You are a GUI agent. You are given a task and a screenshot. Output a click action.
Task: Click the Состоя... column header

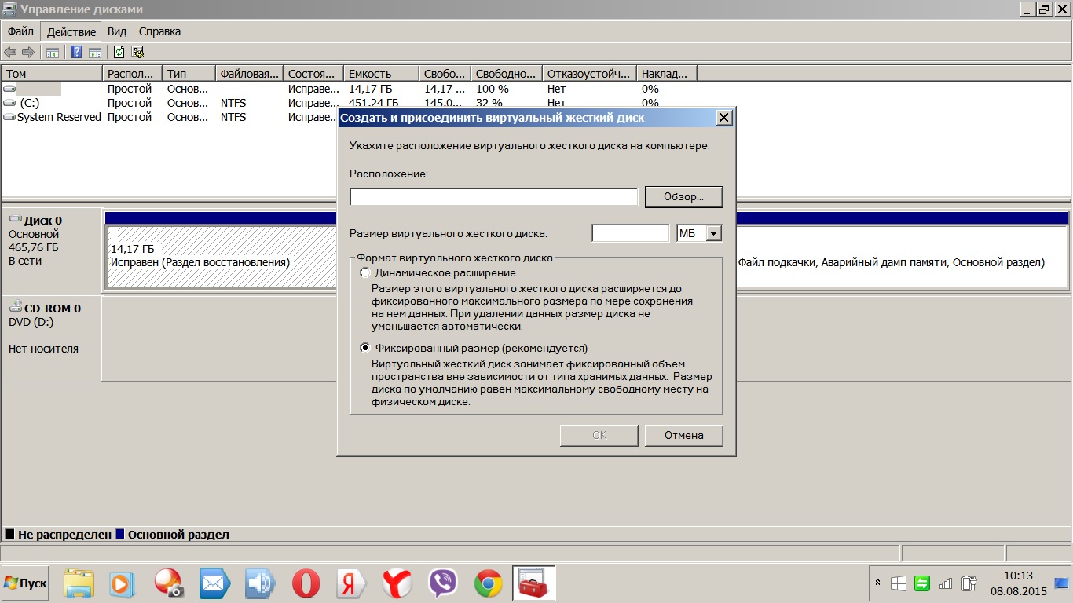pyautogui.click(x=313, y=74)
